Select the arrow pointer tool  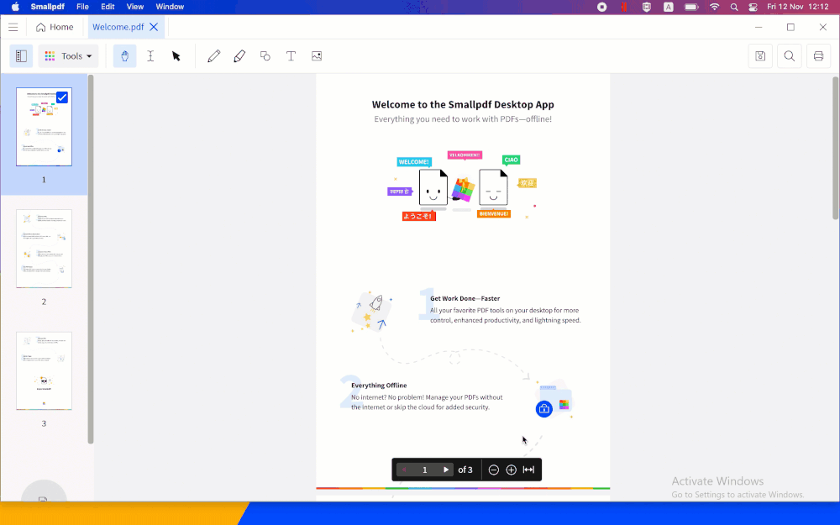coord(176,55)
